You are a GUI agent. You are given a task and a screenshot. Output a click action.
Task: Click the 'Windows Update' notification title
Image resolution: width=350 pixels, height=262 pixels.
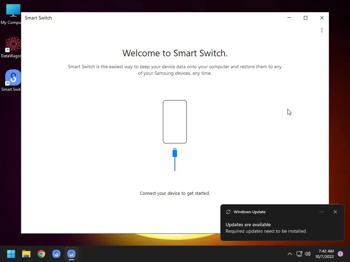pos(250,212)
